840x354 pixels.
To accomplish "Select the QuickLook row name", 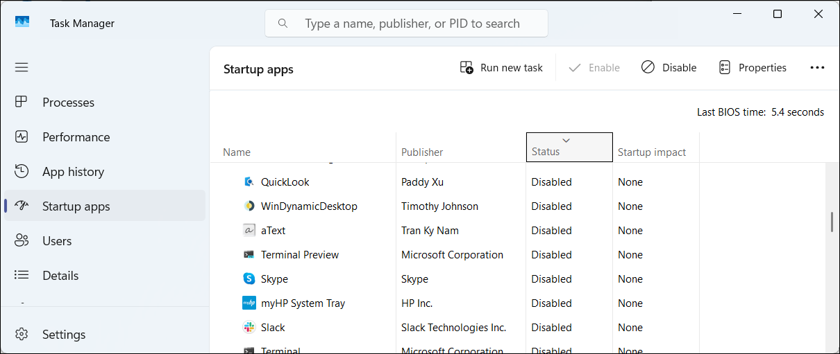I will 285,182.
